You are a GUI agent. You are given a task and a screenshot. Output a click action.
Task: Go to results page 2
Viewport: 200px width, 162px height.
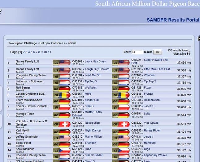pos(24,52)
